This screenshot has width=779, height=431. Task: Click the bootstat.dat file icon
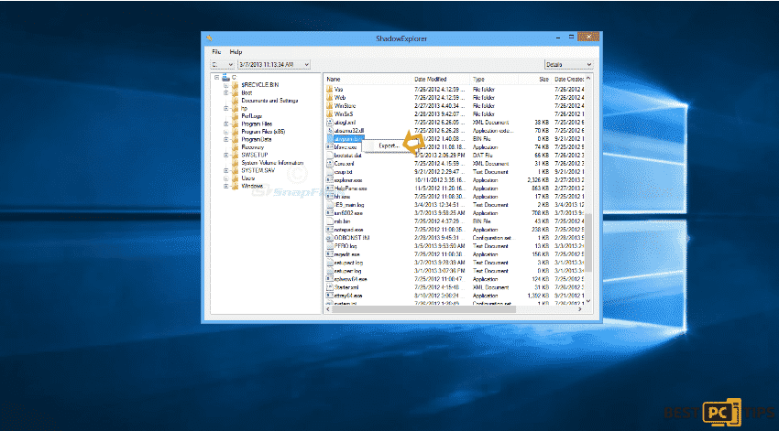tap(329, 156)
